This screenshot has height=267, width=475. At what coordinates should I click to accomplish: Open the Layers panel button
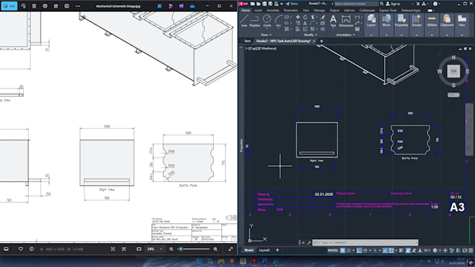tap(371, 21)
